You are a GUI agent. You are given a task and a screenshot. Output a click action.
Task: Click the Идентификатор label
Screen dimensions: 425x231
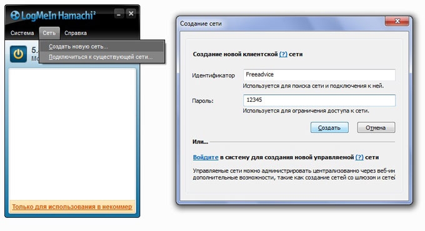tap(213, 76)
